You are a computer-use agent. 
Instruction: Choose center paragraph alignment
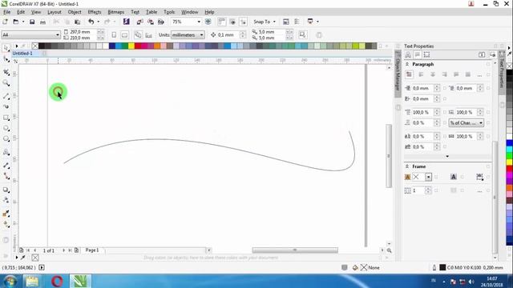tap(433, 74)
